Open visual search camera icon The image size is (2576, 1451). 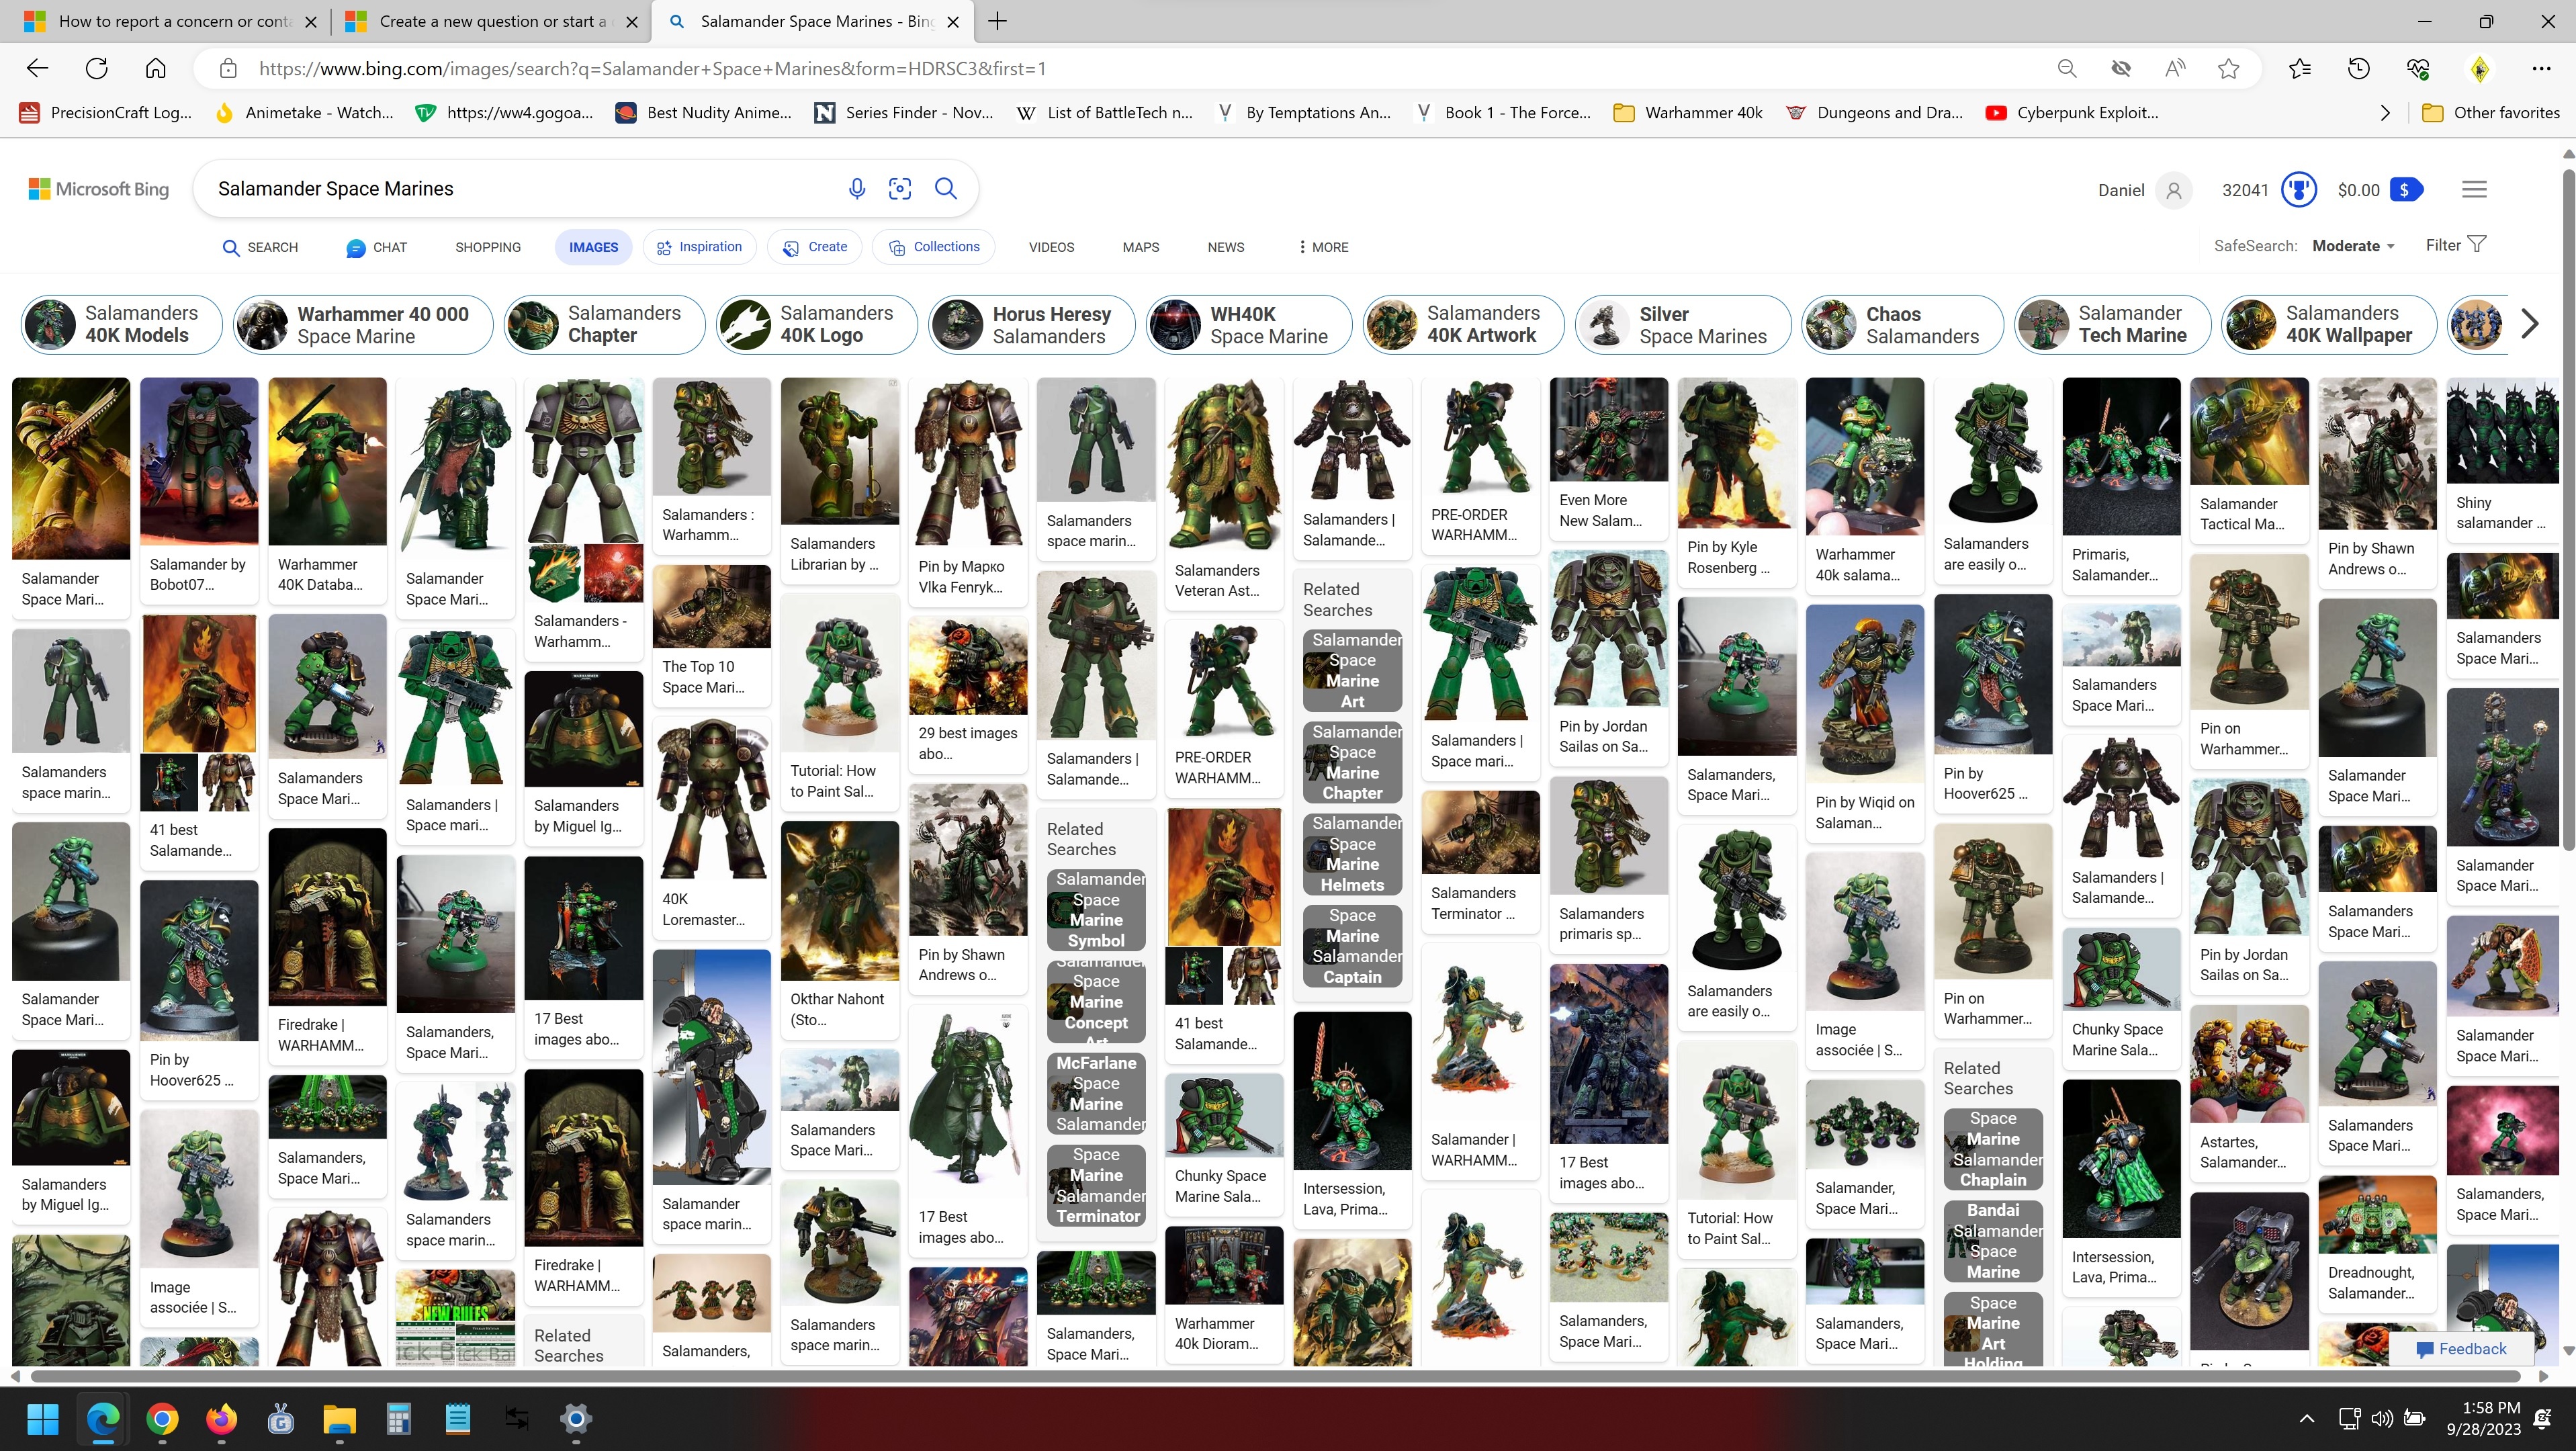click(x=900, y=189)
